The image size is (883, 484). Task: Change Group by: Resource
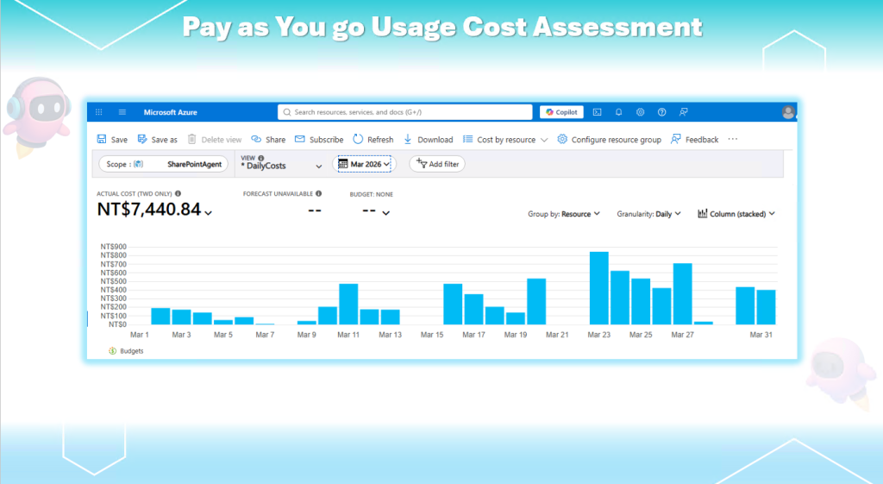click(x=564, y=214)
